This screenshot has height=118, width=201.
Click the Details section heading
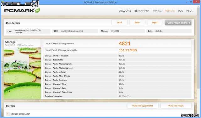tap(10, 106)
